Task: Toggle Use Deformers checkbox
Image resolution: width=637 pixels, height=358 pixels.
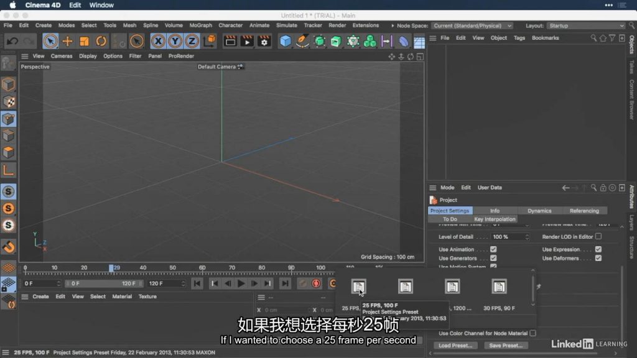Action: (x=598, y=258)
